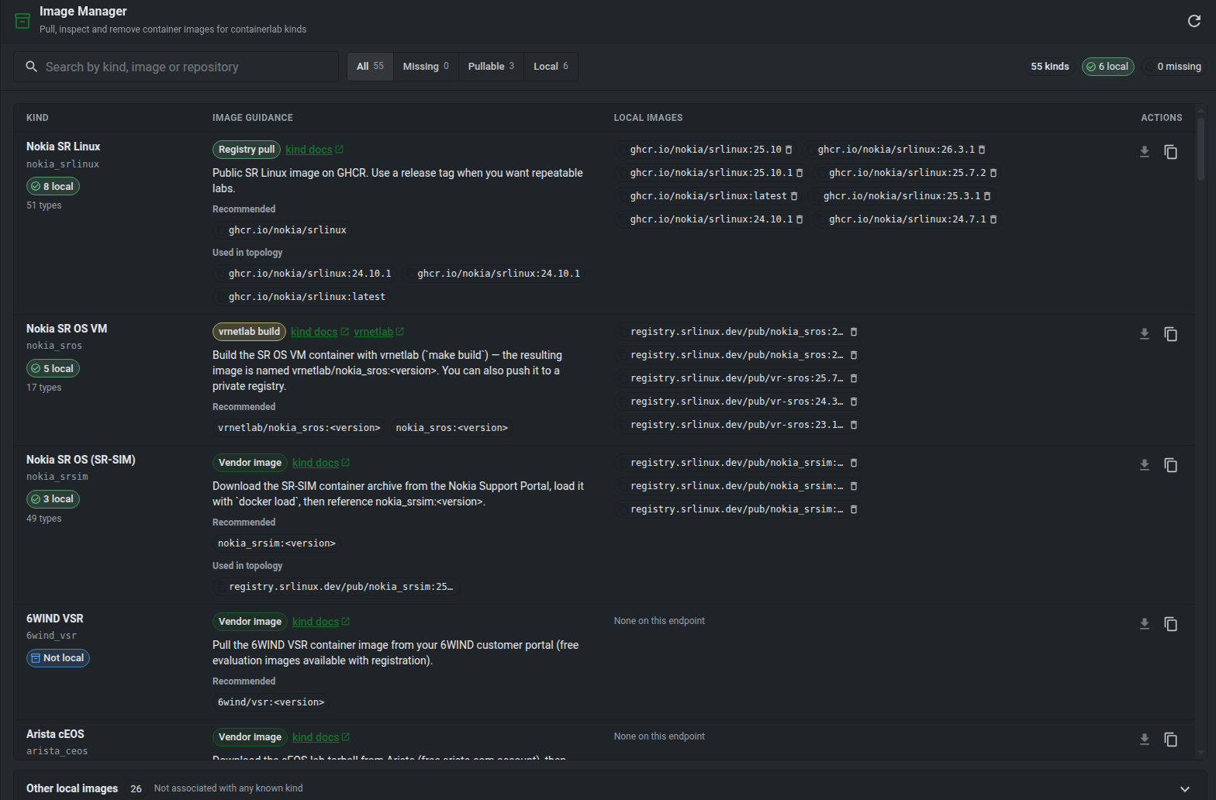The width and height of the screenshot is (1216, 800).
Task: Select the vrnetlab build guidance badge
Action: click(249, 332)
